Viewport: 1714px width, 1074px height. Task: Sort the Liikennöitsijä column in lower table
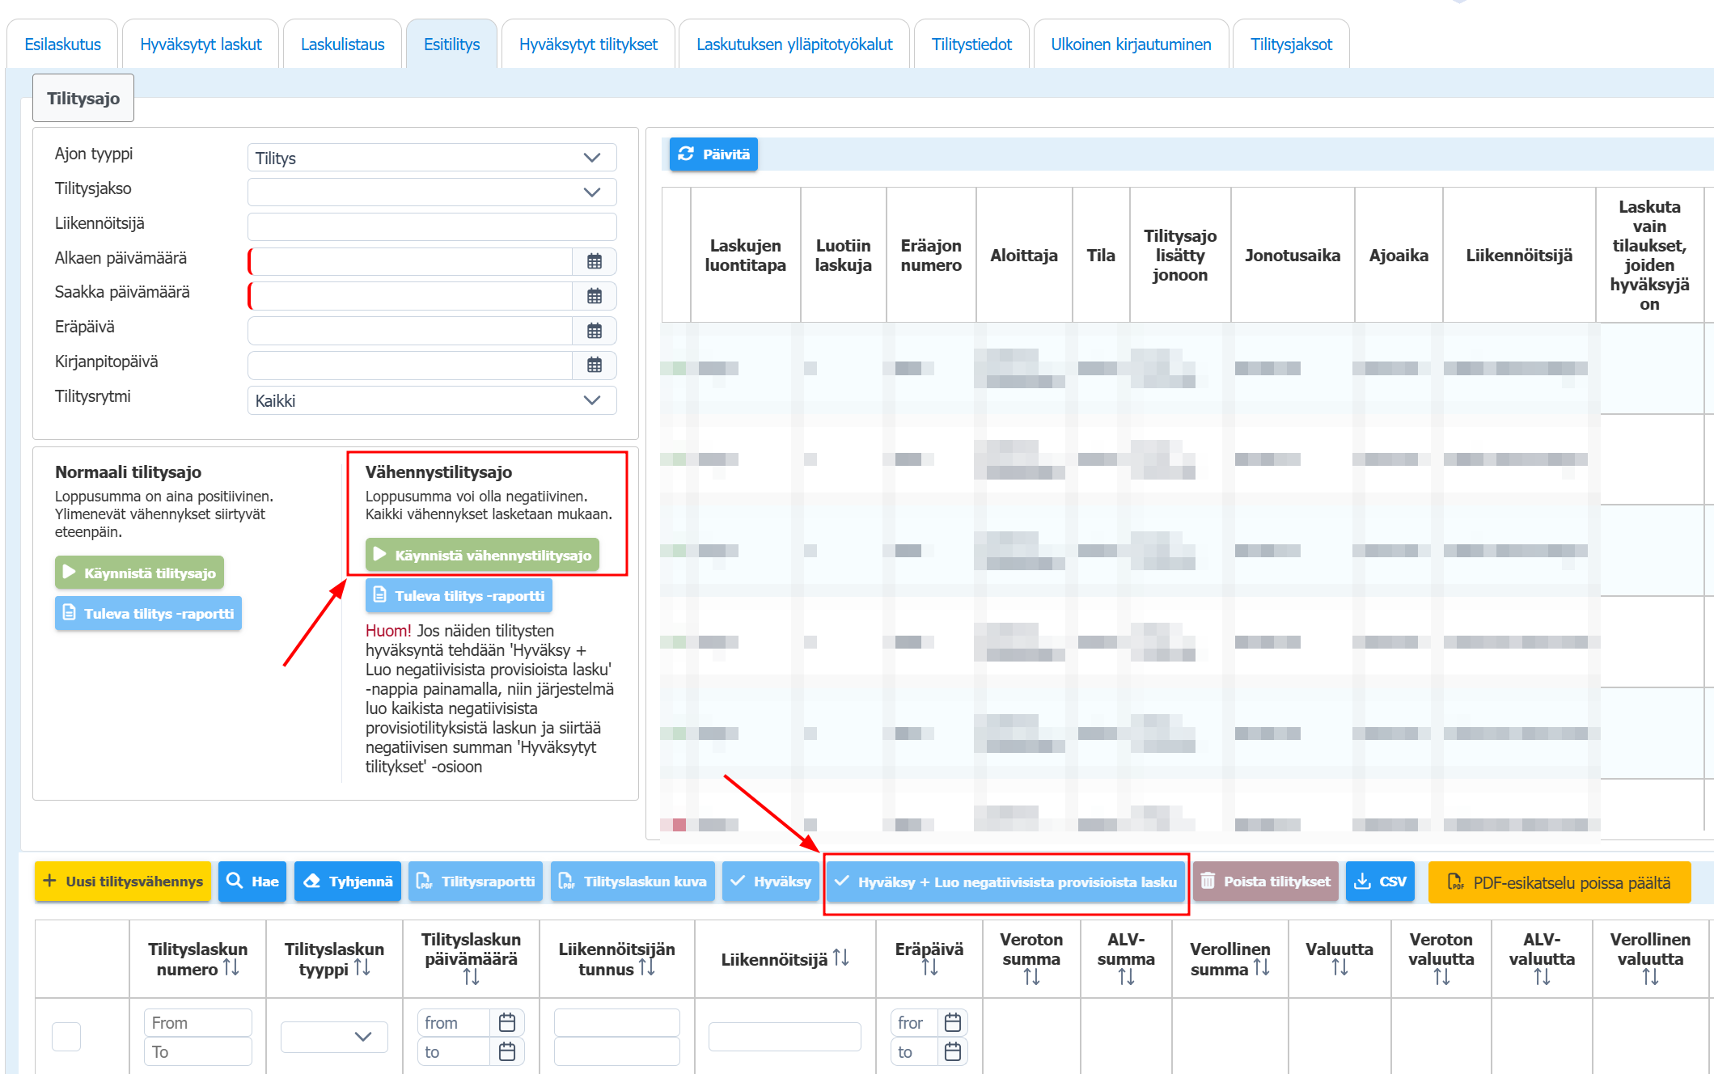(841, 958)
